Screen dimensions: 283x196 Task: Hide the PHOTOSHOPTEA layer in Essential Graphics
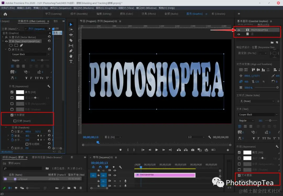(239, 30)
